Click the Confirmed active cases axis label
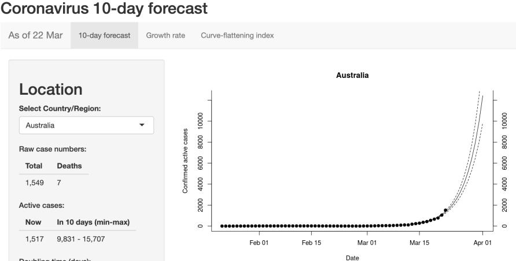 pos(185,161)
